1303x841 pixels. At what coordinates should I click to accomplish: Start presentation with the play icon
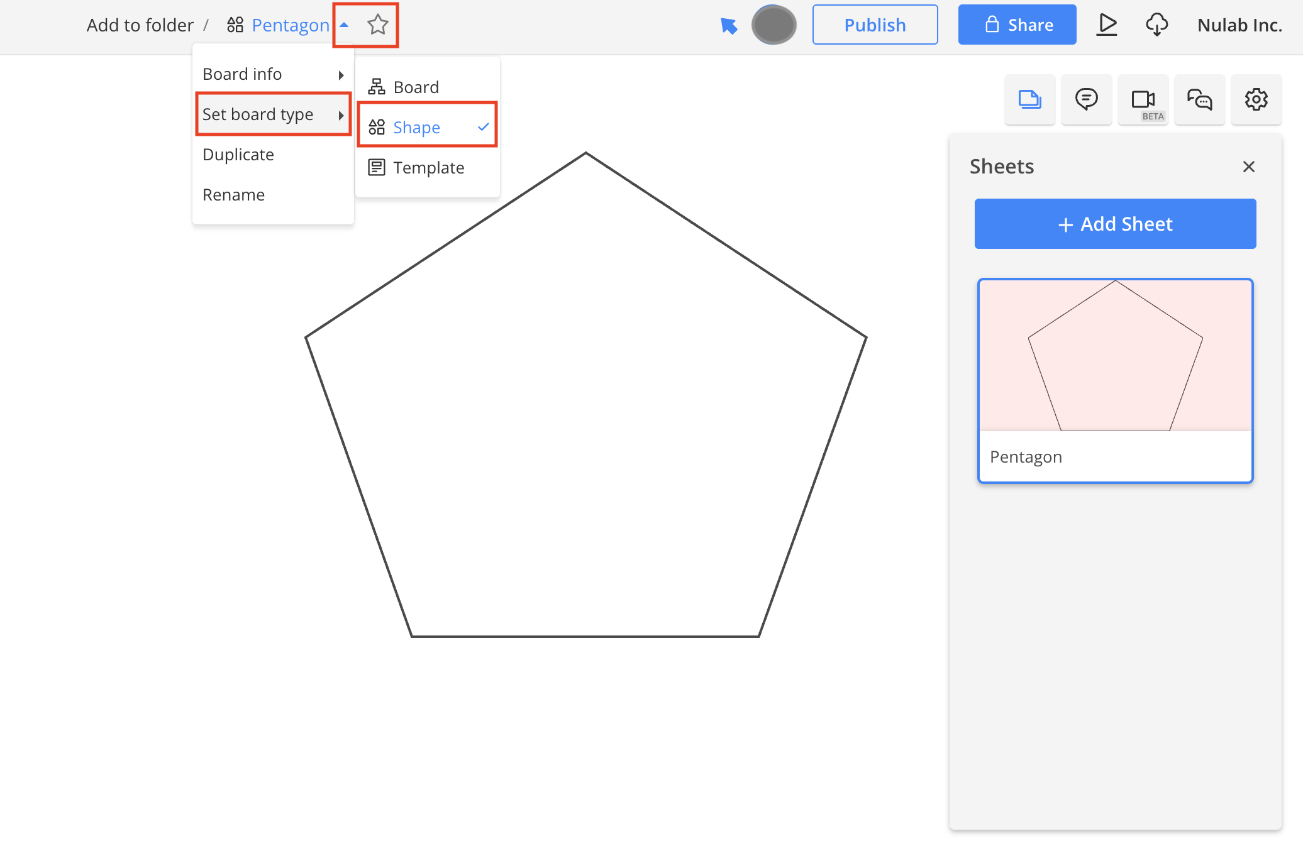pyautogui.click(x=1107, y=25)
